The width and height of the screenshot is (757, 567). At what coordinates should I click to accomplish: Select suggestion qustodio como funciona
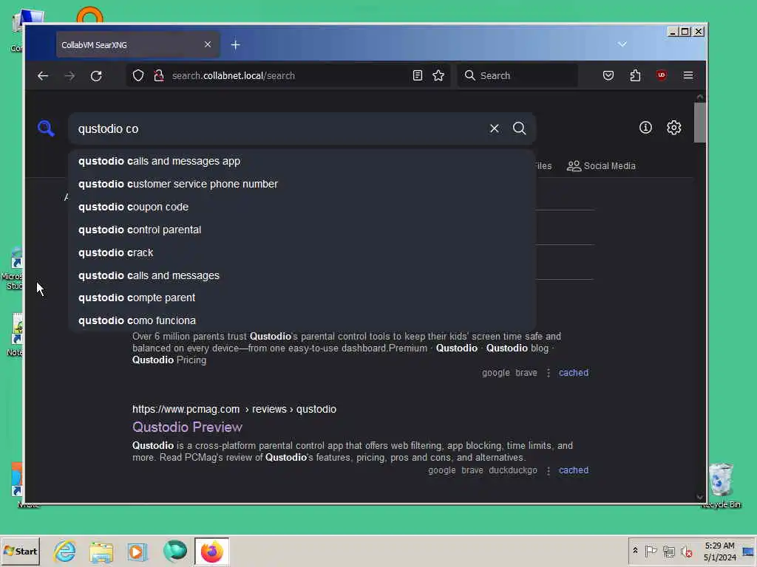[302, 320]
